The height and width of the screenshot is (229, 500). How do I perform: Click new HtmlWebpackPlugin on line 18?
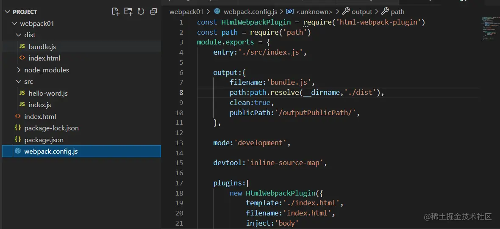point(272,193)
